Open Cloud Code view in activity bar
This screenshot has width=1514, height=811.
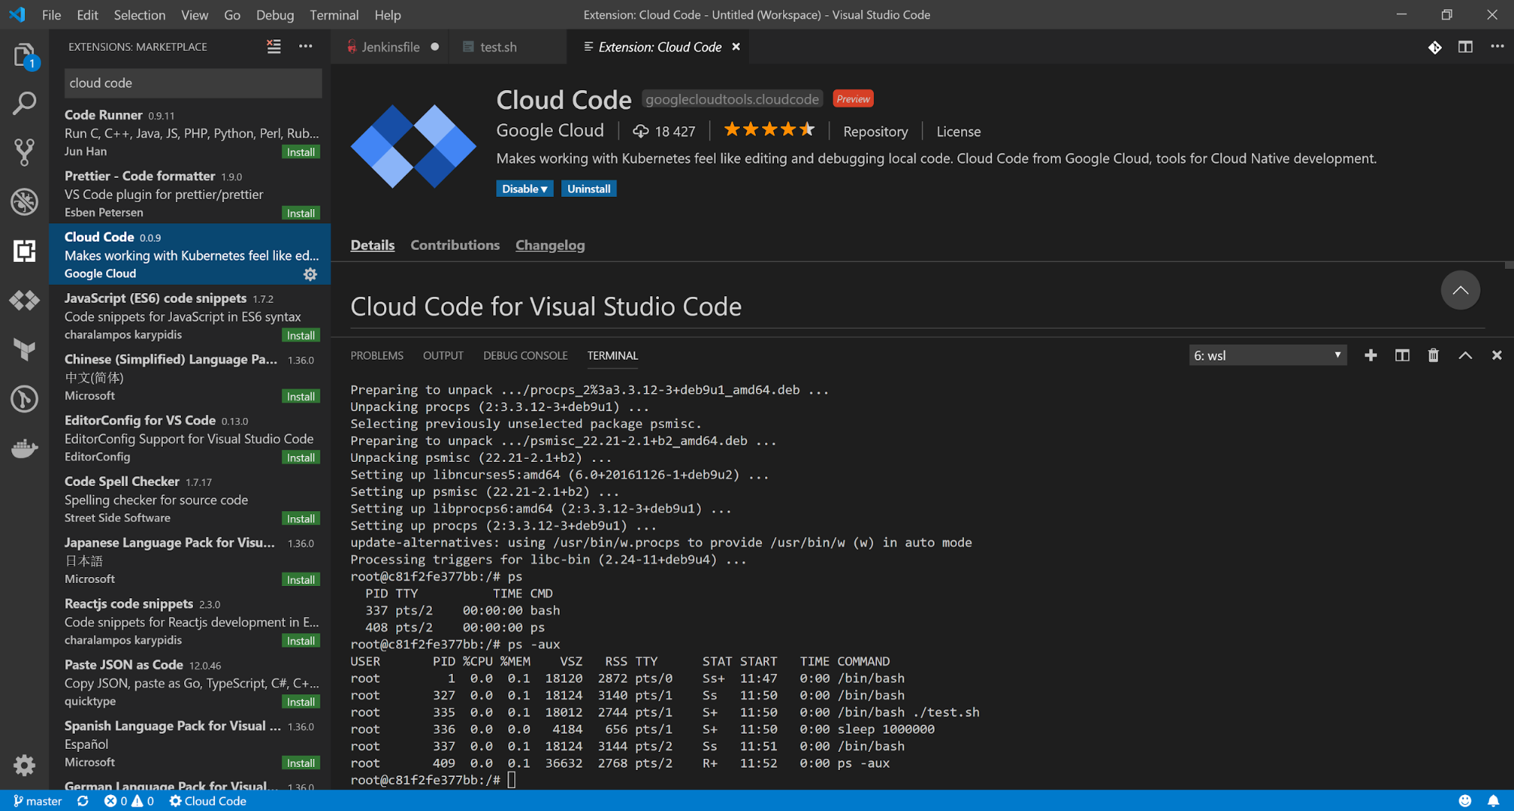point(24,301)
